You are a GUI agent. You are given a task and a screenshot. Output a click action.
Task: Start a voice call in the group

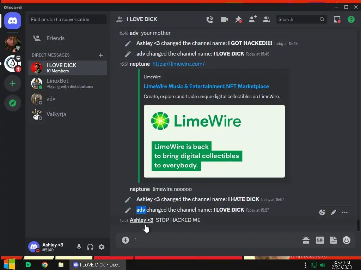click(x=210, y=20)
